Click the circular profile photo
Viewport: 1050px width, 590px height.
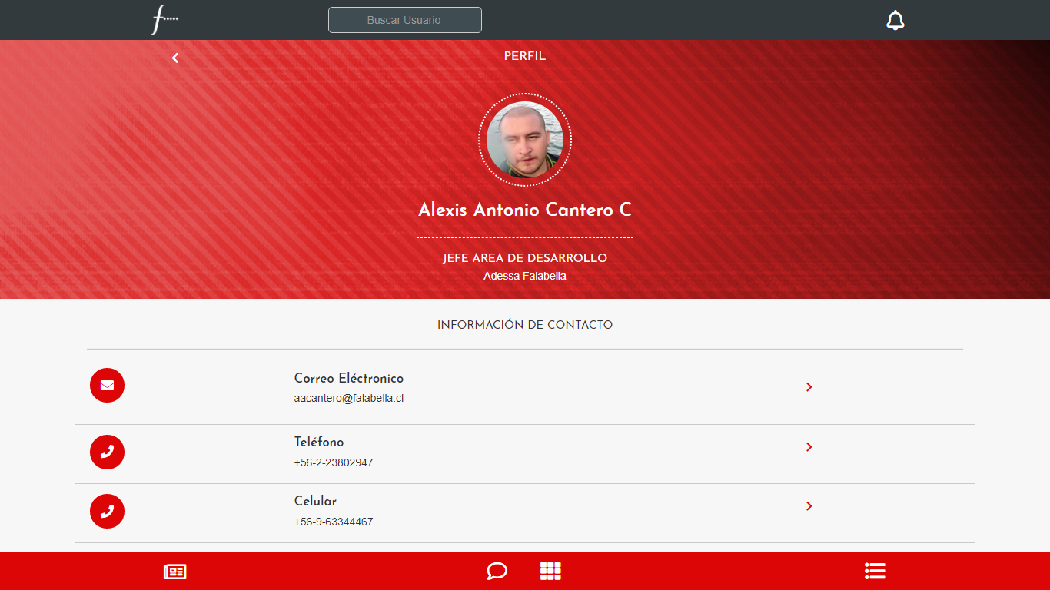click(x=525, y=140)
